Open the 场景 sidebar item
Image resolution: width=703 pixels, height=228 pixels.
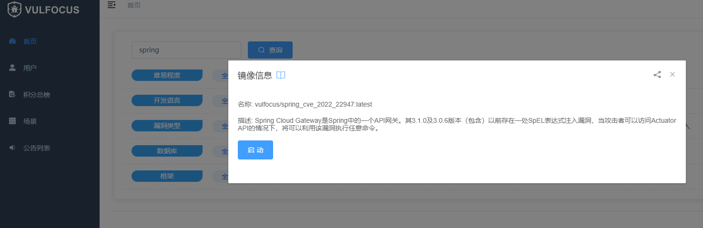tap(50, 121)
